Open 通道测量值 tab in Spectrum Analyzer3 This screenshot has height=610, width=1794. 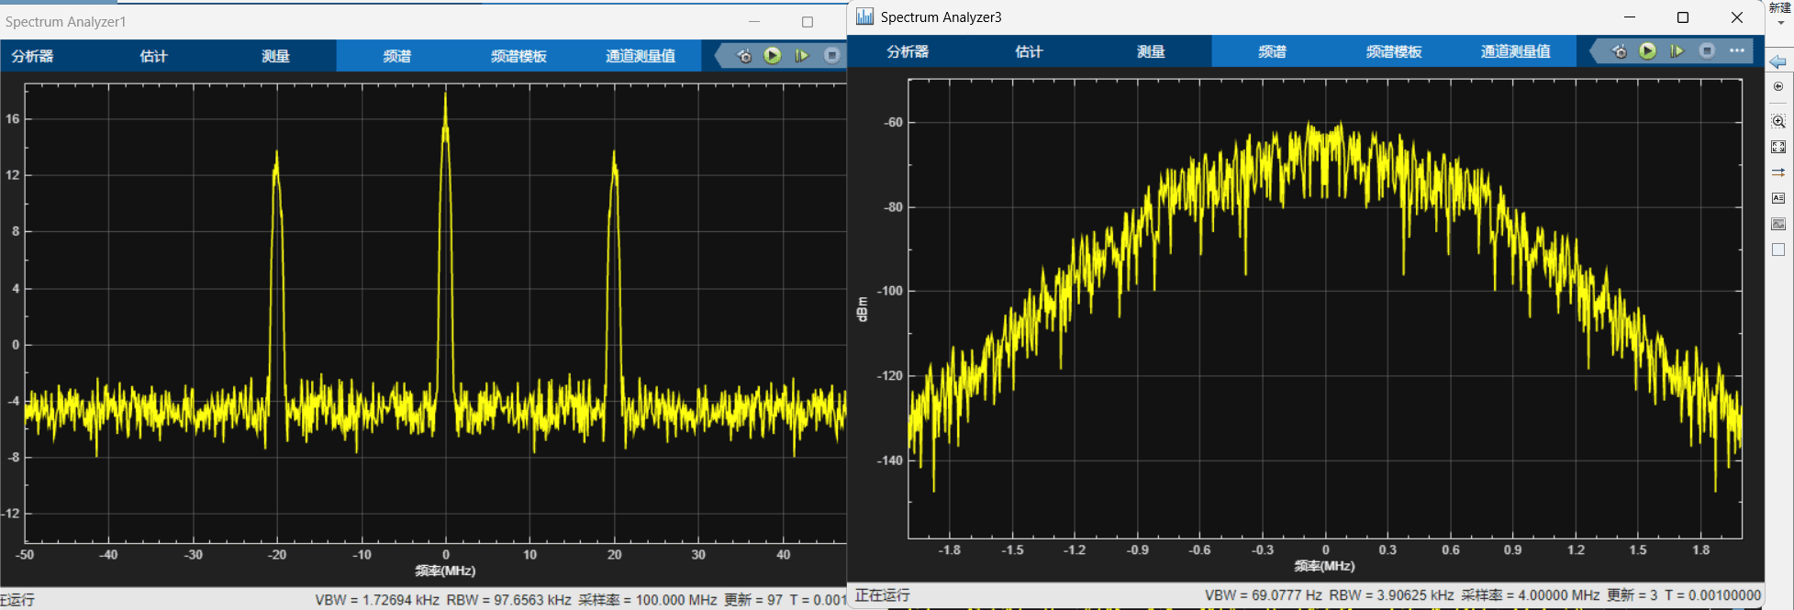point(1516,51)
